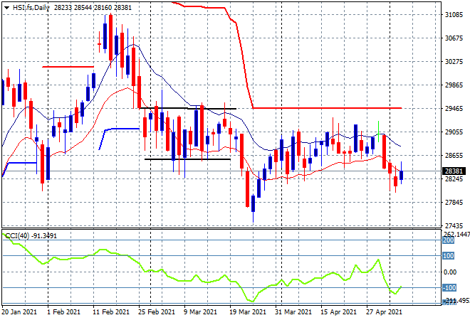The width and height of the screenshot is (470, 320).
Task: Click the 27435 price axis label
Action: click(x=454, y=225)
